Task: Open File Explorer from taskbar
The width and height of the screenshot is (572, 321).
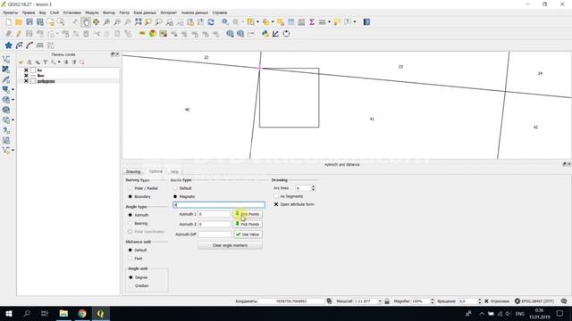Action: pyautogui.click(x=63, y=313)
